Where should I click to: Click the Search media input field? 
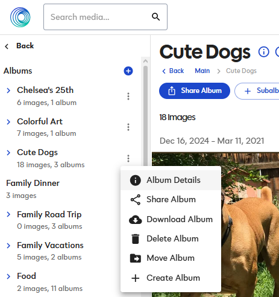pyautogui.click(x=105, y=17)
